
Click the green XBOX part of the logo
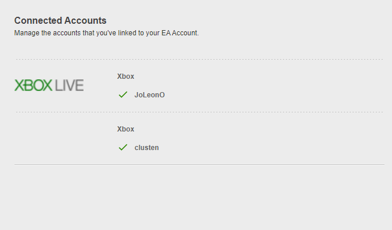click(x=33, y=85)
